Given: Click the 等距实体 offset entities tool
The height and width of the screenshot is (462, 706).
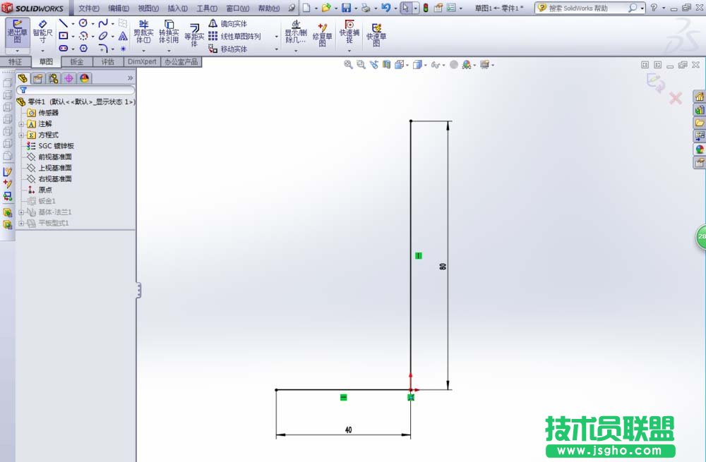Looking at the screenshot, I should [x=194, y=35].
